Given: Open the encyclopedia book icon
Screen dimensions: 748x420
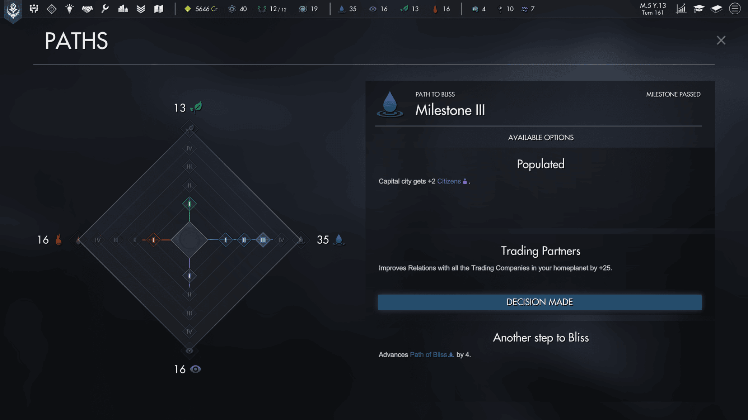Looking at the screenshot, I should (716, 9).
